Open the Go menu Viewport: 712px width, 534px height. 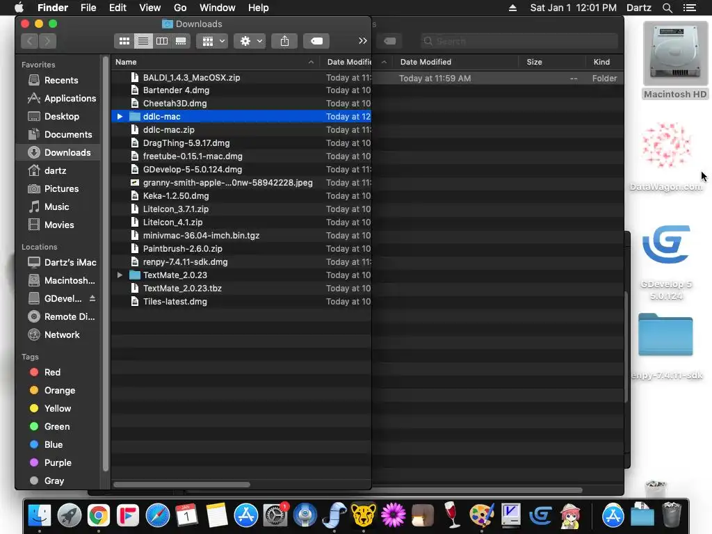pos(180,8)
